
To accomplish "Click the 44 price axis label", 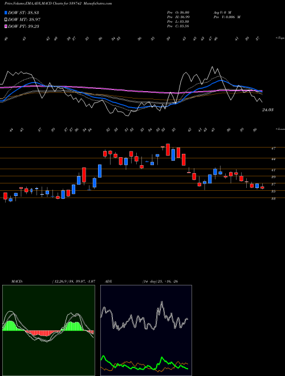I will (273, 159).
